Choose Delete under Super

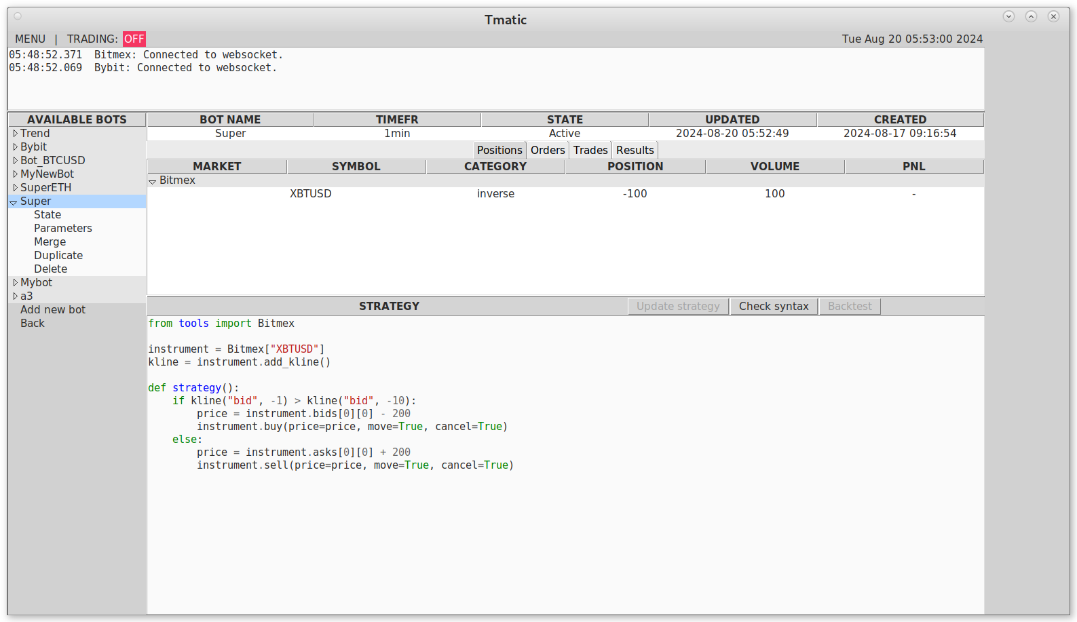point(51,269)
